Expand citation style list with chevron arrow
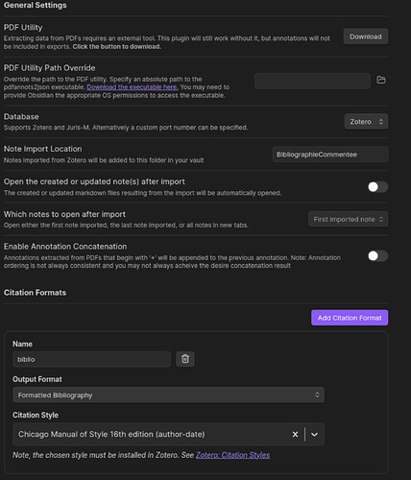This screenshot has height=480, width=411. 314,434
